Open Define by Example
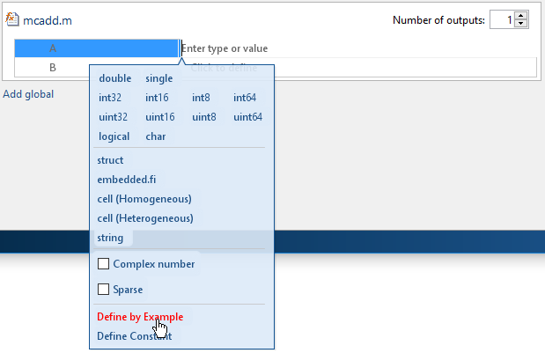Screen dimensions: 545x353 click(x=140, y=317)
